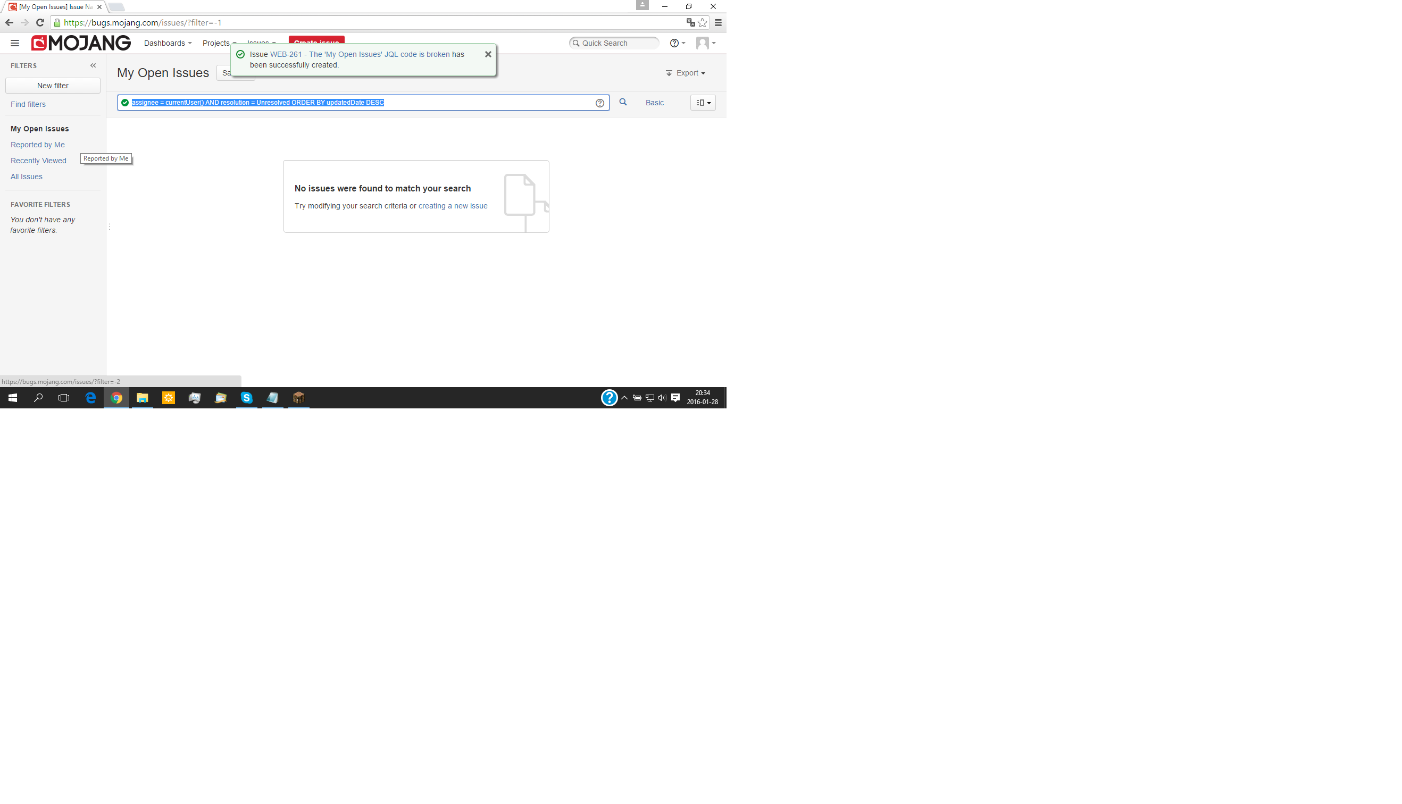Dismiss the issue created notification
The width and height of the screenshot is (1402, 804).
coord(488,54)
